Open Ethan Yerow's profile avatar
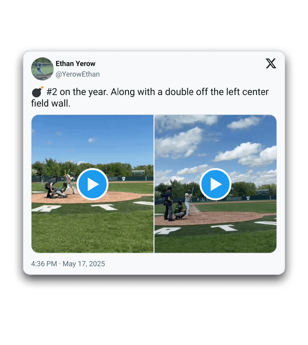The height and width of the screenshot is (345, 308). pos(42,69)
